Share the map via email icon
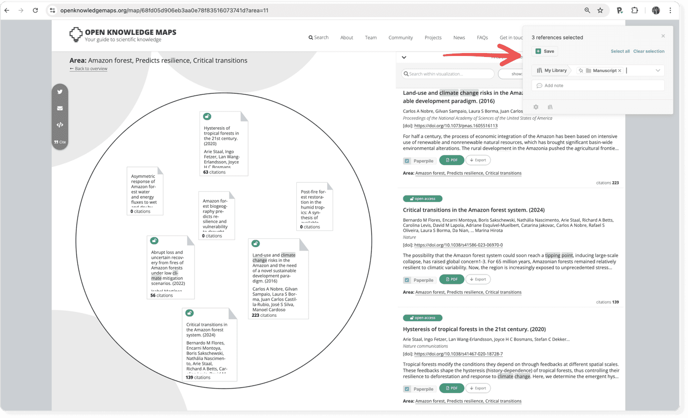 click(x=59, y=108)
